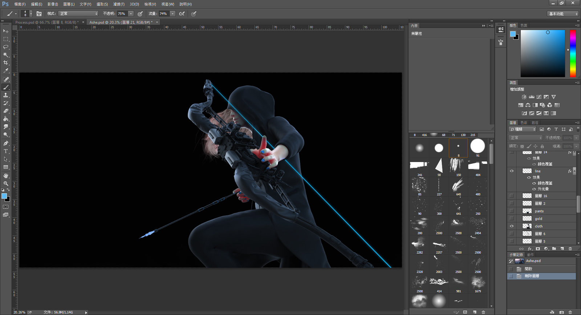Screen dimensions: 581x315
Task: Hide the line layer
Action: pyautogui.click(x=512, y=171)
